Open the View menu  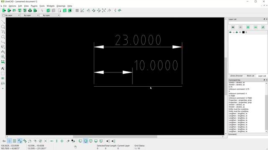(26, 6)
